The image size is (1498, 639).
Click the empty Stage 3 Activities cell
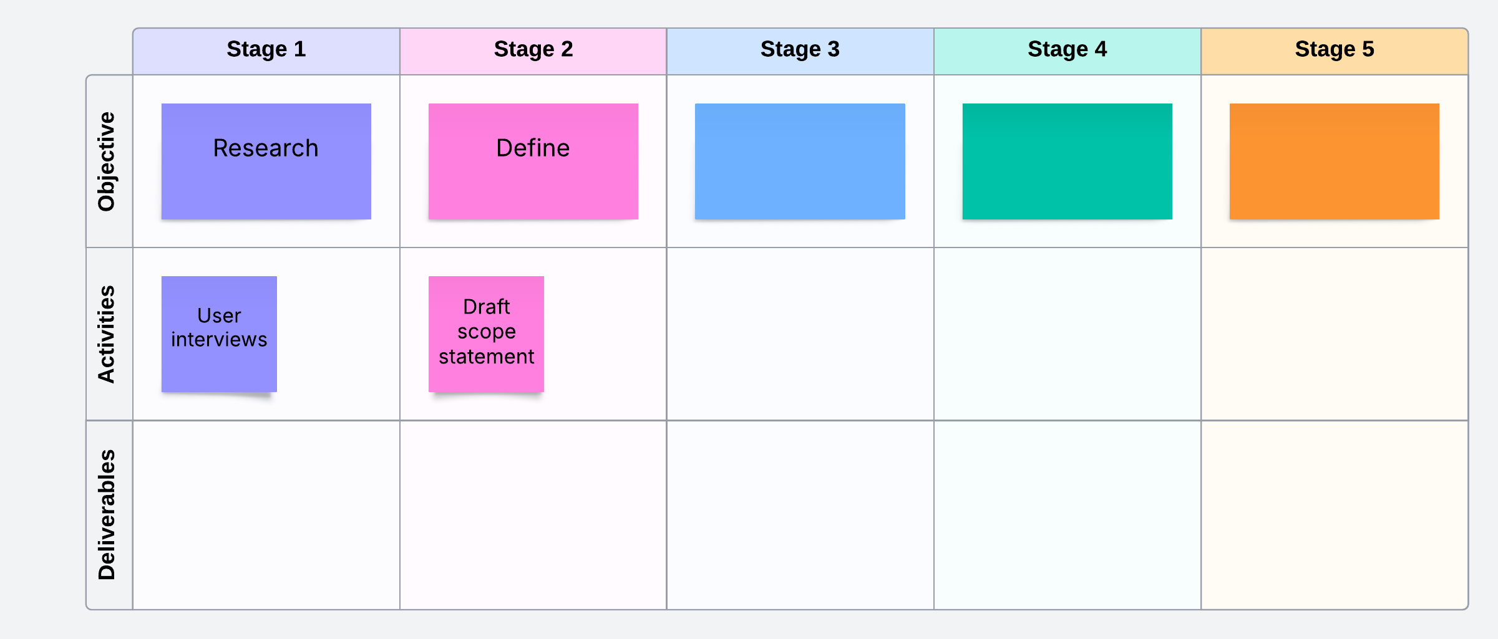coord(800,334)
